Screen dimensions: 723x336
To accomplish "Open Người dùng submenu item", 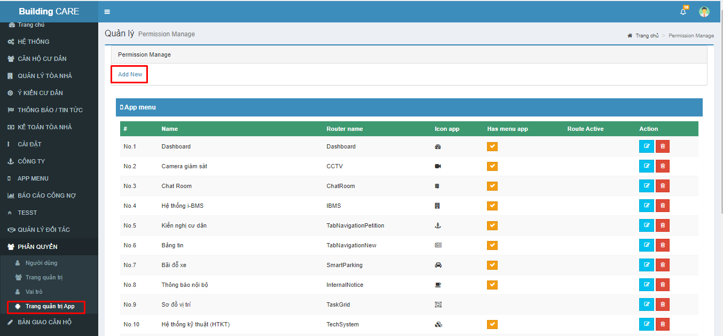I will pyautogui.click(x=49, y=263).
